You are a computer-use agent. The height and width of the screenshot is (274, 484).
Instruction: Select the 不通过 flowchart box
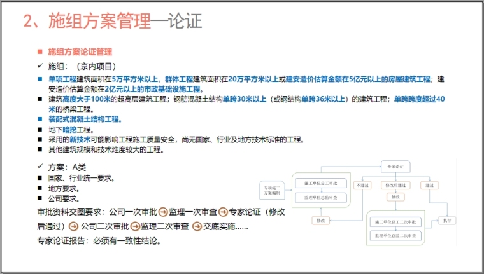[x=362, y=185]
